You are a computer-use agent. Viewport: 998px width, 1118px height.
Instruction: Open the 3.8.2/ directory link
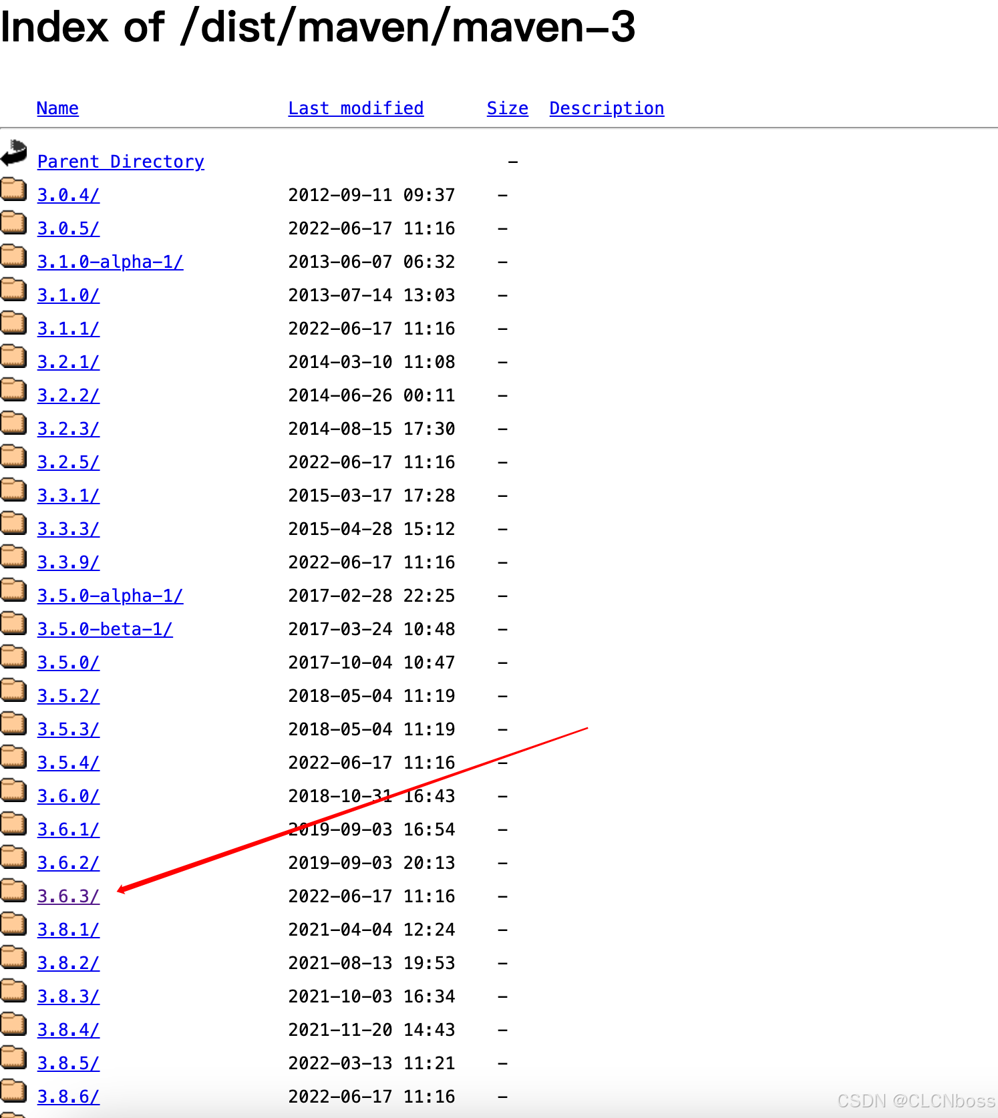pyautogui.click(x=68, y=963)
